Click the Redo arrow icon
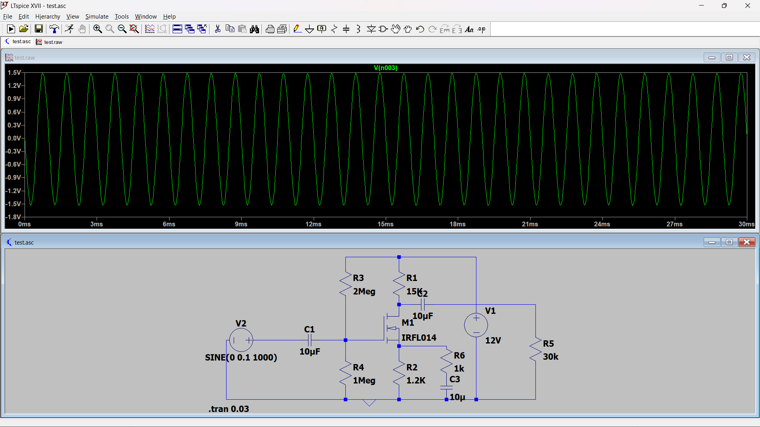760x427 pixels. click(432, 29)
